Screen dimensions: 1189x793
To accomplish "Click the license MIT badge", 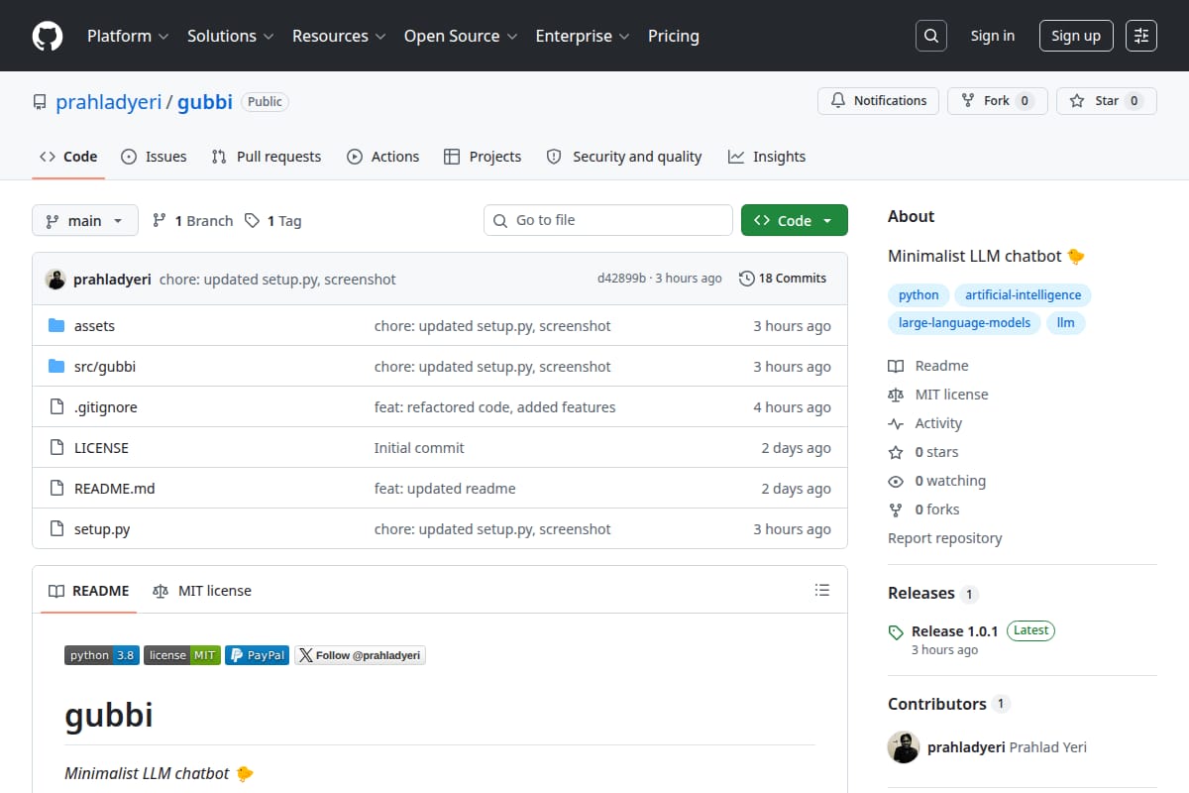I will tap(182, 655).
